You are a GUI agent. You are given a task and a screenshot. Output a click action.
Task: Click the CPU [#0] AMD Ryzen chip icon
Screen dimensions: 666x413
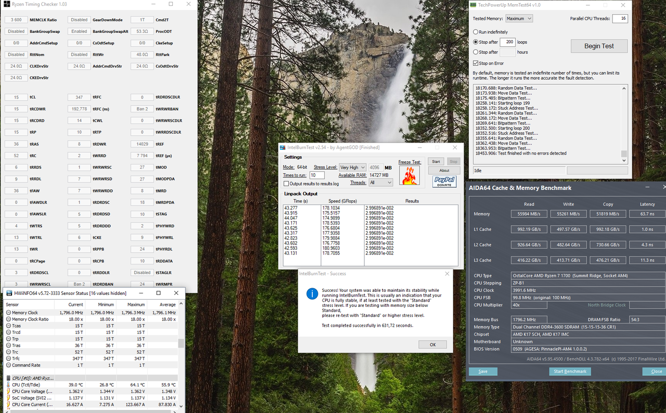tap(8, 378)
